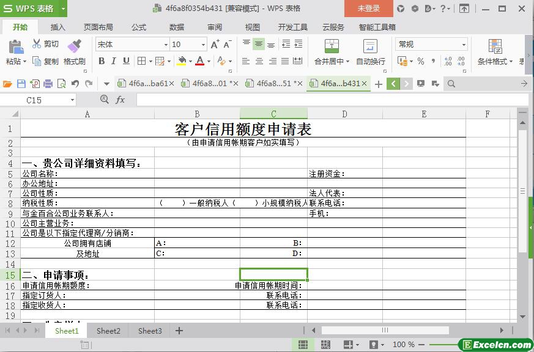Click the undo arrow icon
Image resolution: width=534 pixels, height=352 pixels.
75,84
